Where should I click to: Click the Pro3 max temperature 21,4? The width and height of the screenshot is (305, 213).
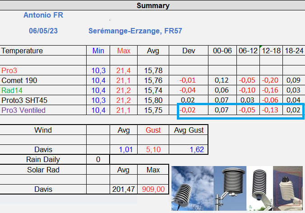point(124,70)
